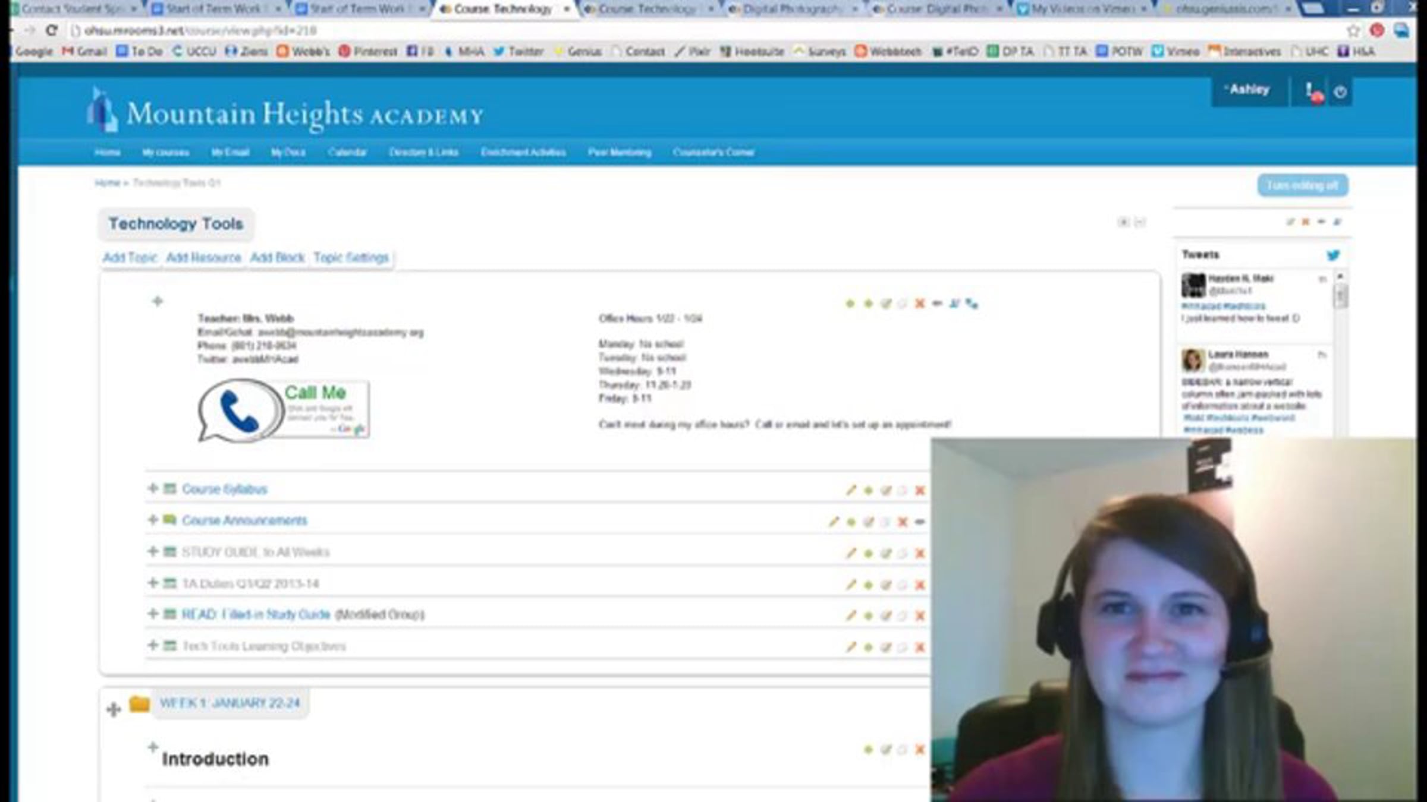Viewport: 1427px width, 802px height.
Task: Click red delete X on Introduction label
Action: 920,750
